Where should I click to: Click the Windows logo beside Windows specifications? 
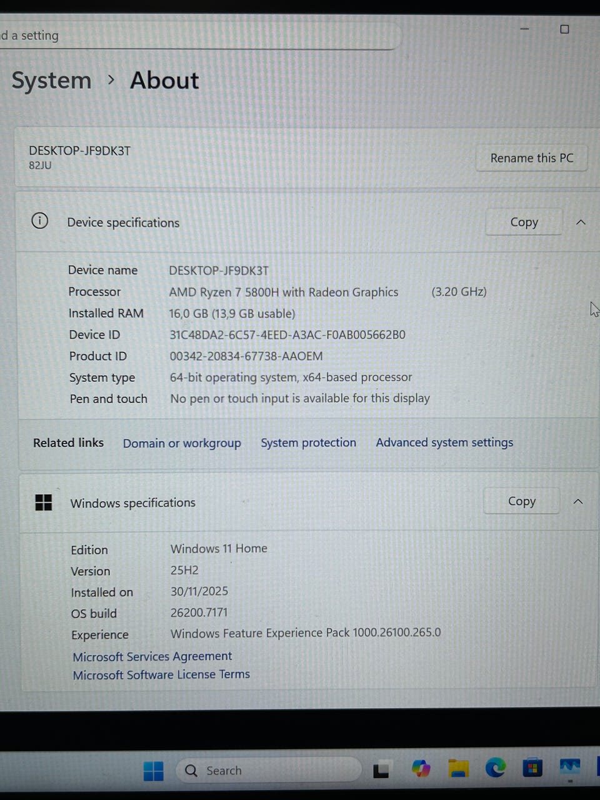44,502
